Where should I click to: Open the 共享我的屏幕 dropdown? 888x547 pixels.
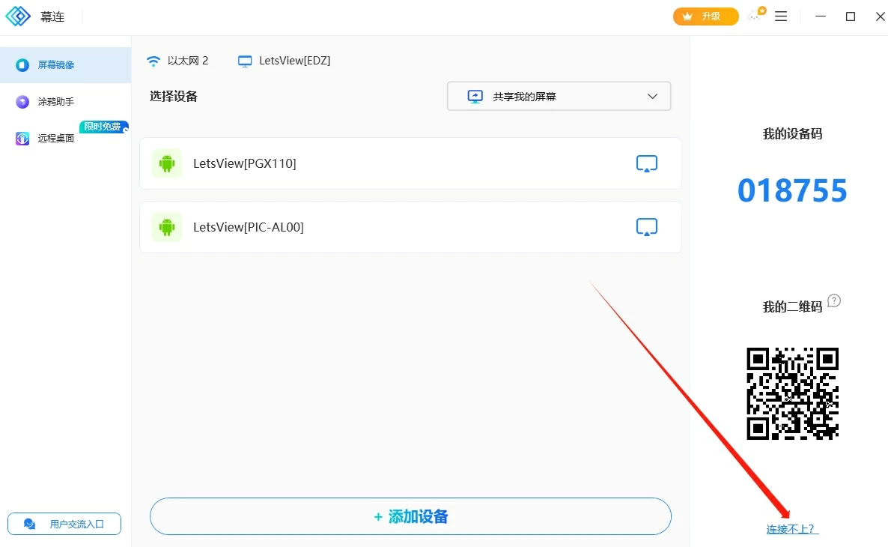(559, 97)
